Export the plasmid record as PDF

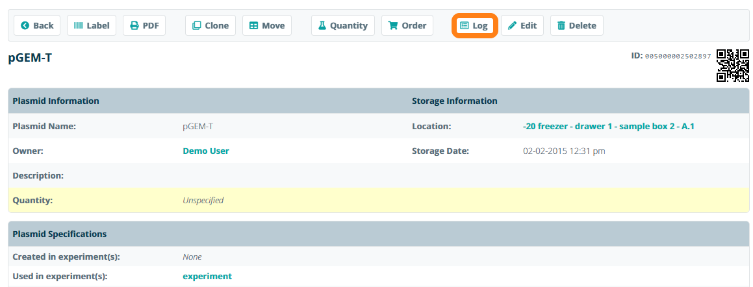tap(144, 25)
